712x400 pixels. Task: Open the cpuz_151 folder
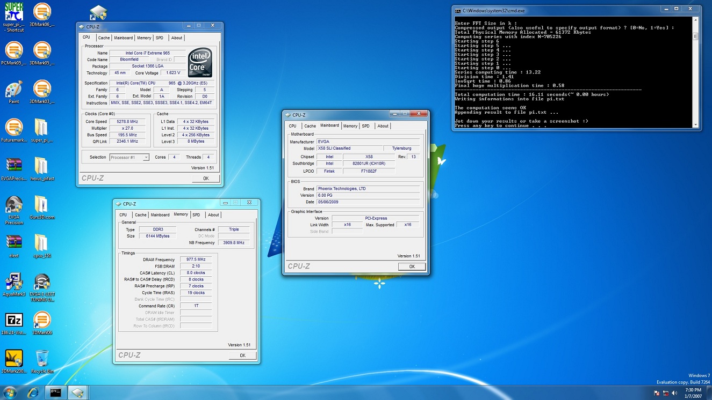[42, 247]
